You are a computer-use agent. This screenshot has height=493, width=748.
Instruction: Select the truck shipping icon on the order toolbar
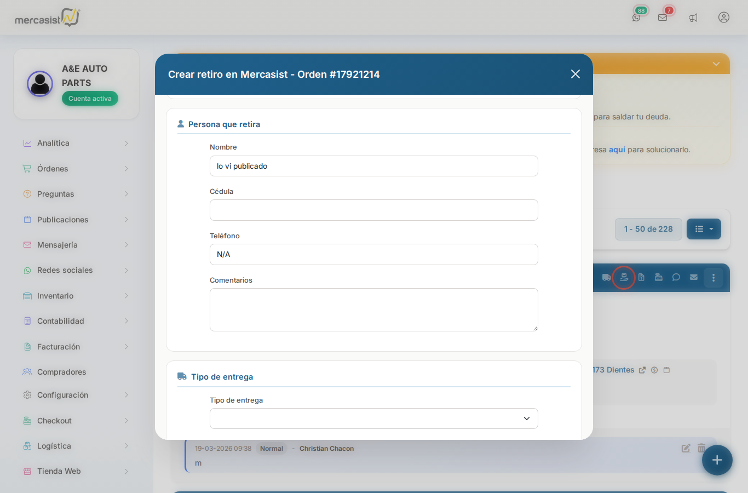[606, 277]
